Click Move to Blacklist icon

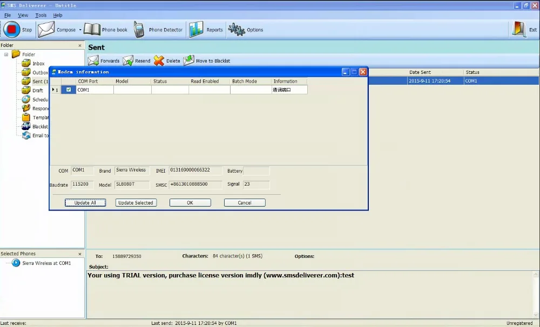coord(189,61)
